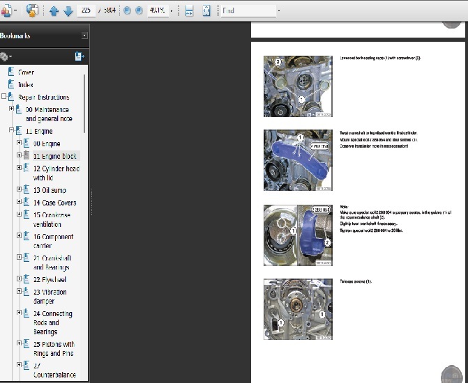
Task: Expand 15 Crankcase ventilation node
Action: coord(19,214)
